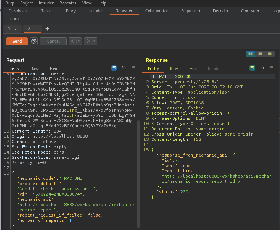Click the report_link URL in response
280x230 pixels.
pos(217,179)
